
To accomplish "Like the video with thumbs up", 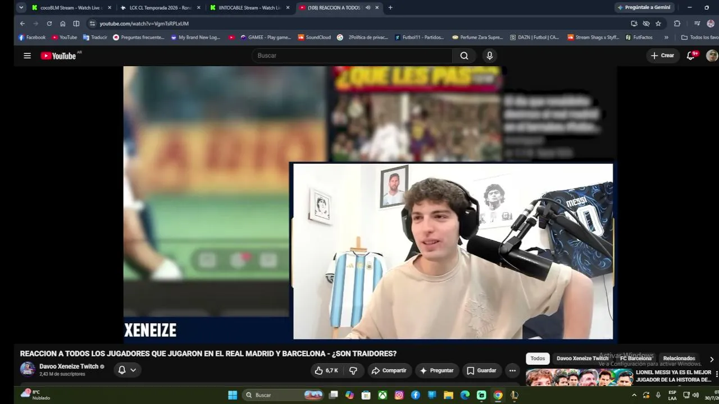I will 326,370.
